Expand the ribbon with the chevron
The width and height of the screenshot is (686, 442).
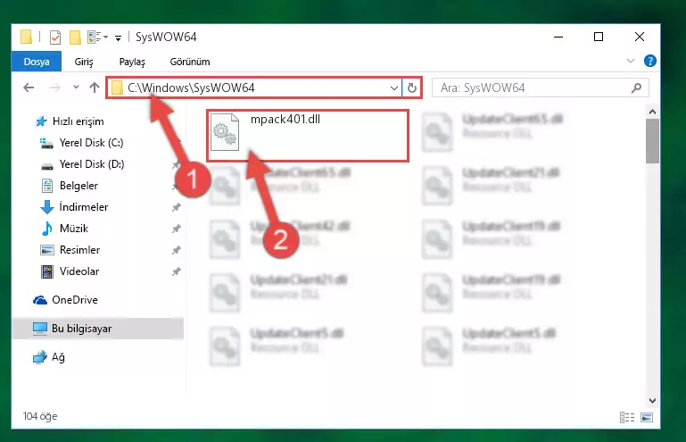631,61
